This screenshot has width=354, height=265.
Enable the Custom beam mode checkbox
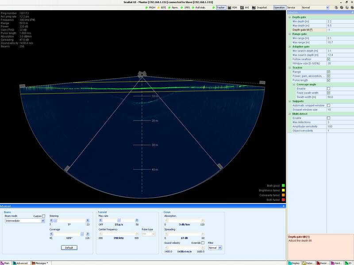coord(43,216)
